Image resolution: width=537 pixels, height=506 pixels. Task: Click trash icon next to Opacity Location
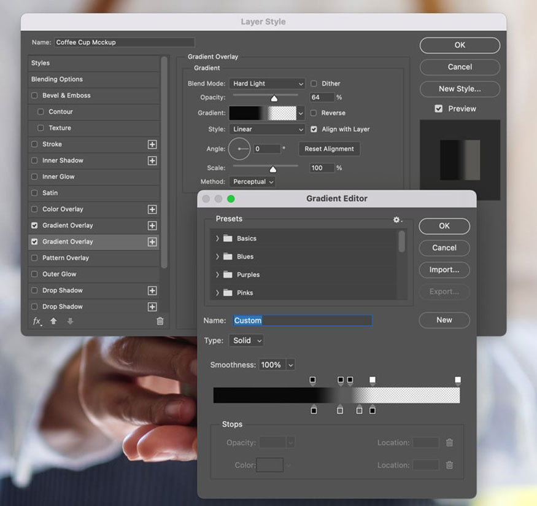(449, 442)
